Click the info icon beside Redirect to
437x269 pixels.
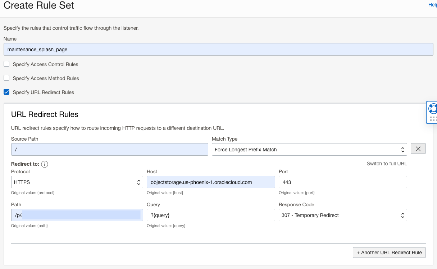click(45, 164)
